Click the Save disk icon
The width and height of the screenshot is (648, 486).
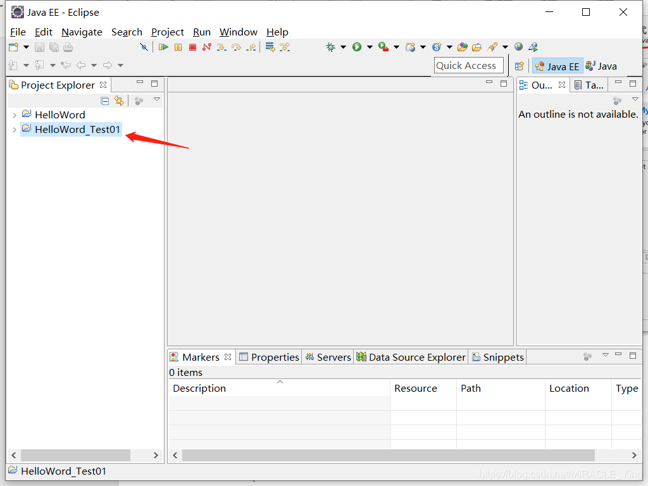tap(39, 47)
